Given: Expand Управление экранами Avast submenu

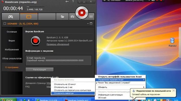Looking at the screenshot, I should (x=120, y=80).
